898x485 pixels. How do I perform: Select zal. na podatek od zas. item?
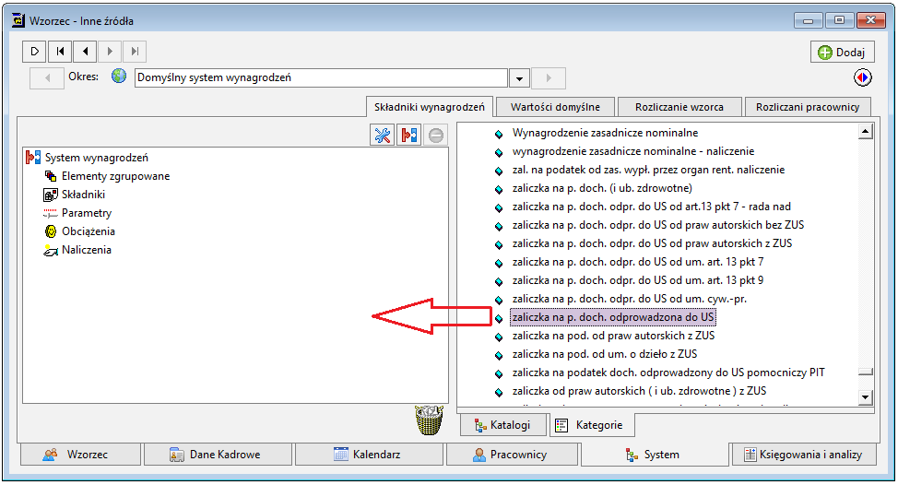(648, 170)
